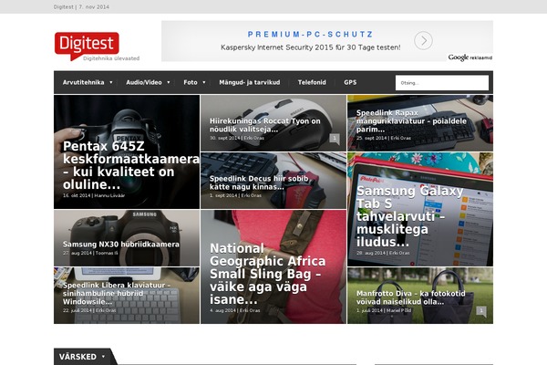
Task: Go to Telefonid section
Action: (312, 82)
